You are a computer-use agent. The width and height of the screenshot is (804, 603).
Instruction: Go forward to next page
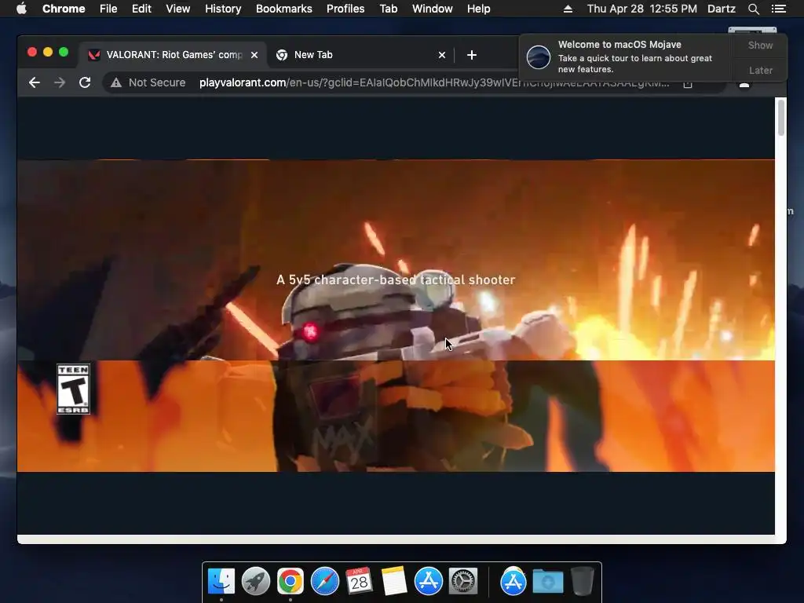[60, 82]
